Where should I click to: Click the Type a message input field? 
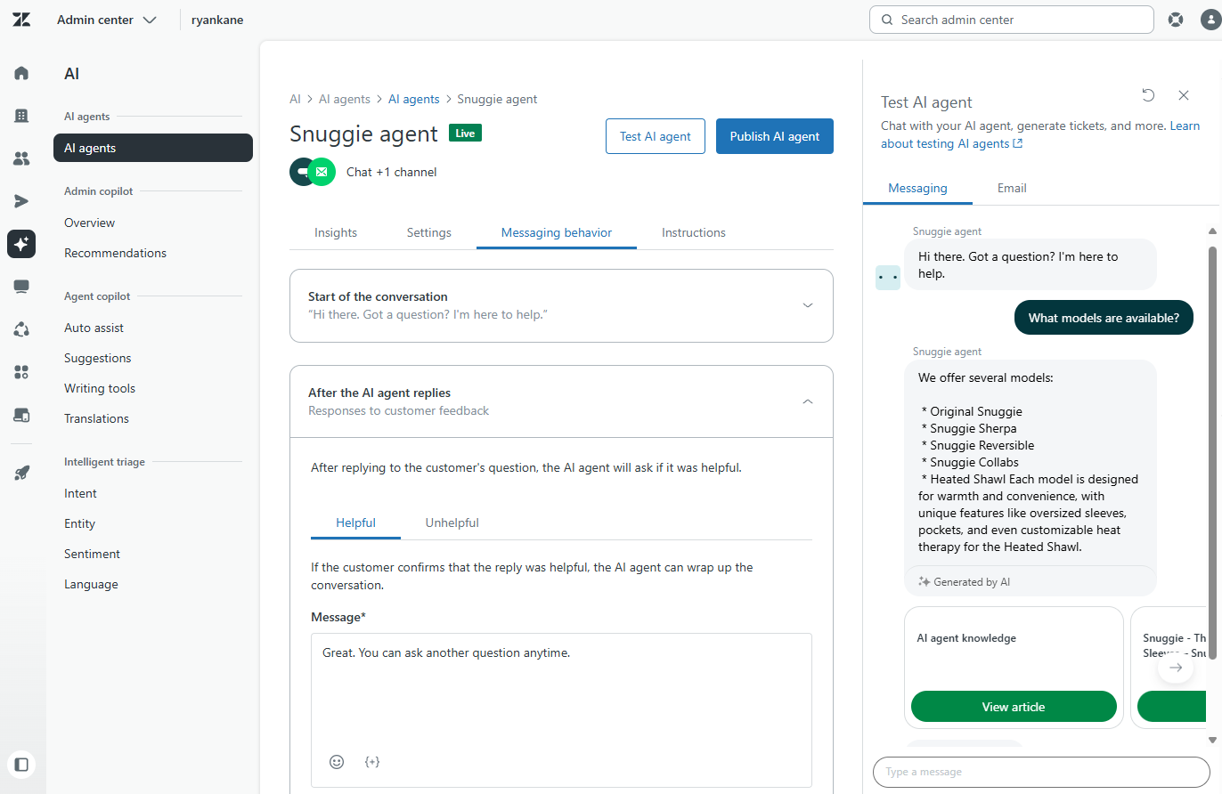[x=1040, y=772]
